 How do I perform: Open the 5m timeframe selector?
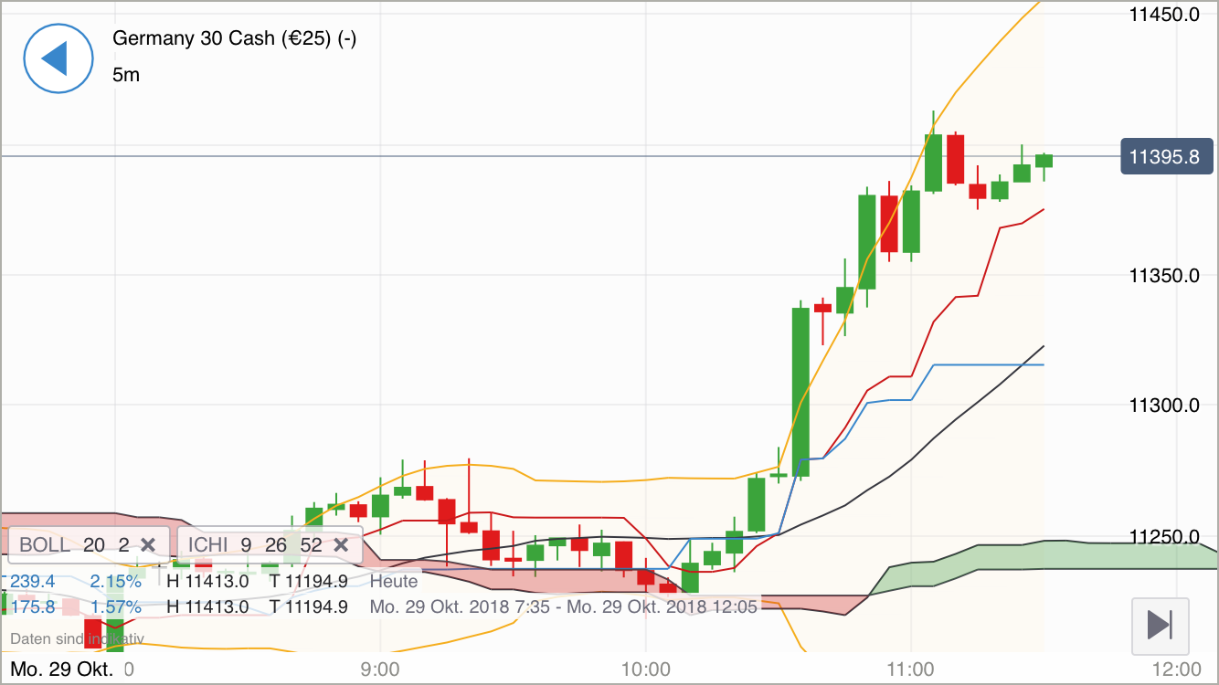click(127, 75)
